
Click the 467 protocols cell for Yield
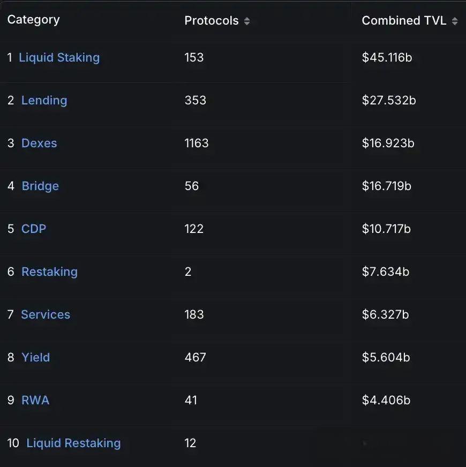(195, 357)
